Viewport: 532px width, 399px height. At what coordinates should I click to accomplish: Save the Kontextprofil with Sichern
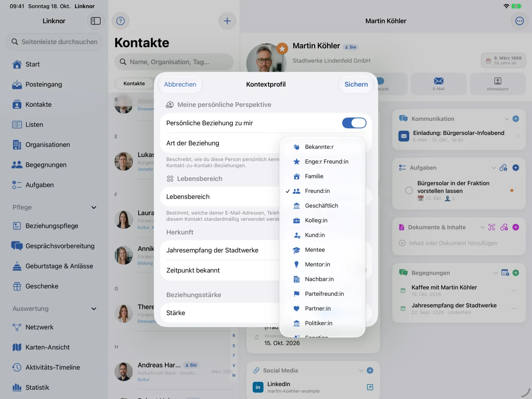[x=356, y=84]
